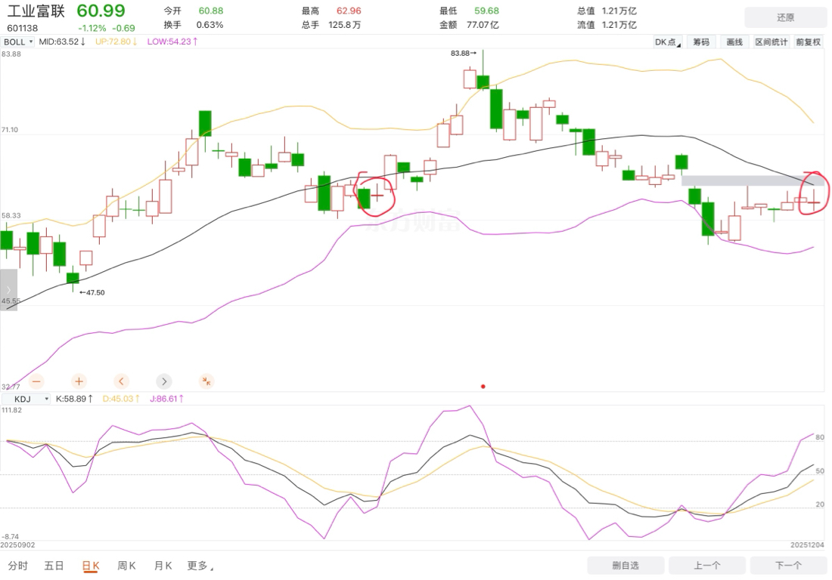This screenshot has width=832, height=580.
Task: Open 区间统计 range statistics
Action: [x=771, y=42]
